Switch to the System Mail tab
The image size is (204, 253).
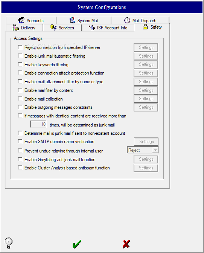pos(84,20)
